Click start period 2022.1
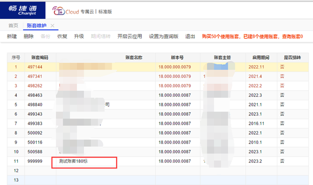 pyautogui.click(x=255, y=133)
